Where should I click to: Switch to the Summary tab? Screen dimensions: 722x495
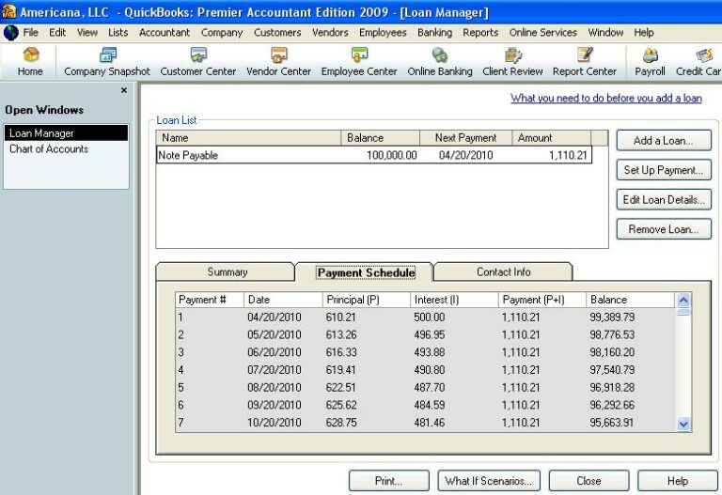click(x=226, y=271)
